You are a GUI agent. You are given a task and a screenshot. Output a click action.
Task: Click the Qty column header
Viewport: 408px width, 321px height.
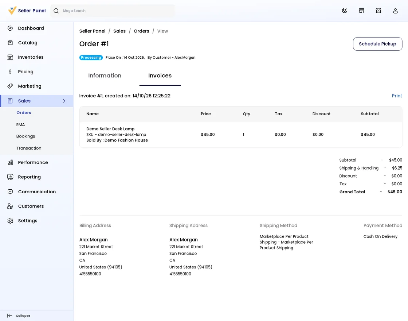(246, 114)
